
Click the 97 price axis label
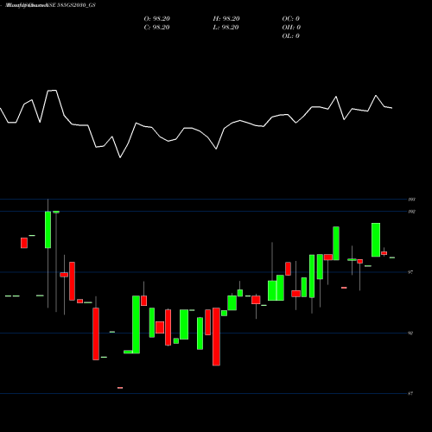click(410, 272)
